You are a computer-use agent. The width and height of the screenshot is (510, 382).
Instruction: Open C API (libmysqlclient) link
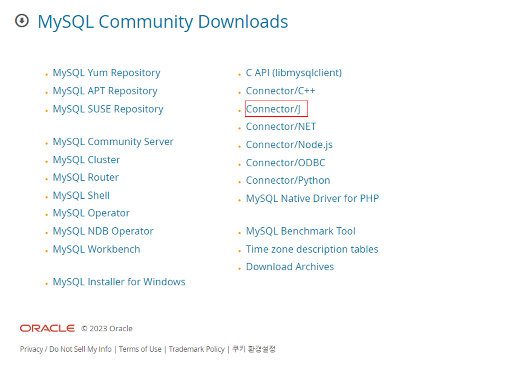(294, 73)
